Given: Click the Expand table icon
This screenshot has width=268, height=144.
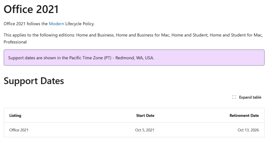Looking at the screenshot, I should (x=234, y=97).
